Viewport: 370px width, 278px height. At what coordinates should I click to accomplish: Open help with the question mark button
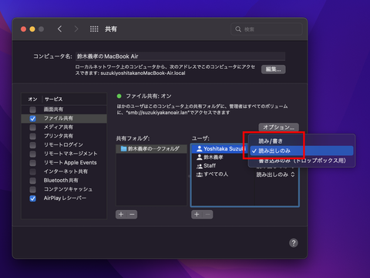click(294, 242)
